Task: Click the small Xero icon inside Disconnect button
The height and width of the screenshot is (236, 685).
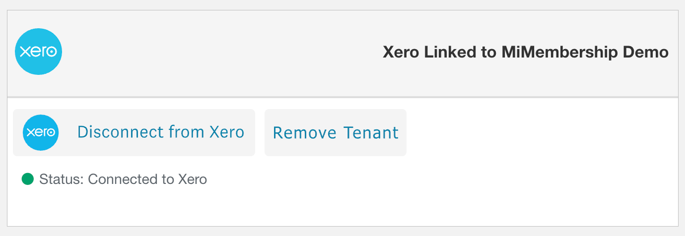Action: tap(41, 132)
